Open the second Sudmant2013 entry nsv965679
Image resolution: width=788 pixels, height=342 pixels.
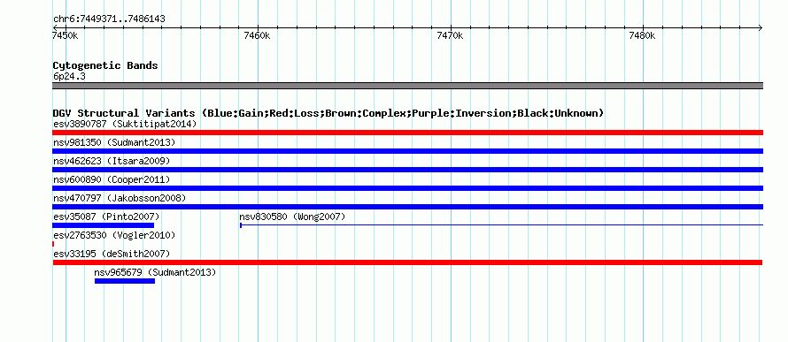coord(155,272)
